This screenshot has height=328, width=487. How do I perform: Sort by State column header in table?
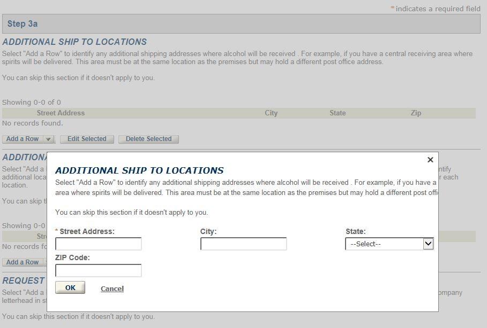(x=338, y=113)
